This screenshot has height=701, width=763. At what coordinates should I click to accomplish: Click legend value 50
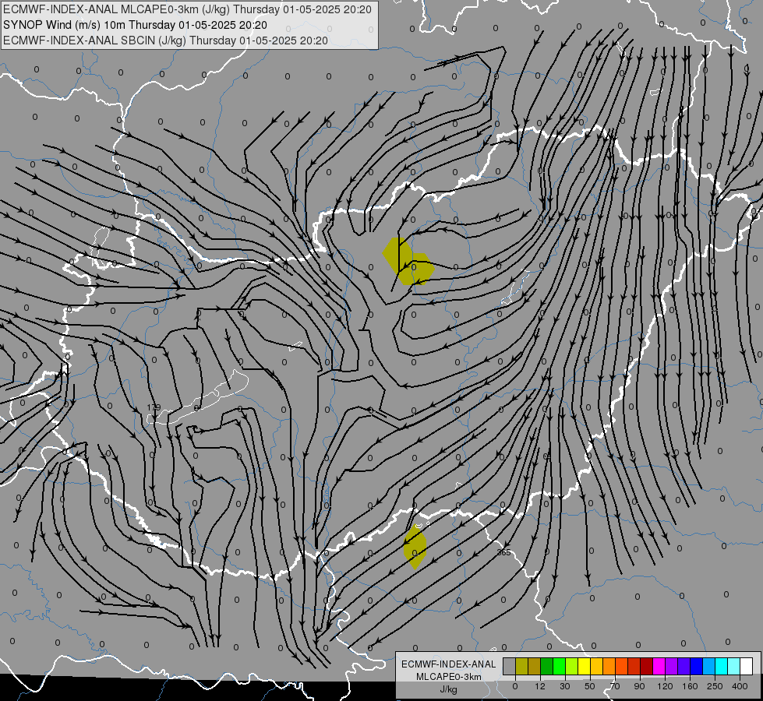pos(590,686)
